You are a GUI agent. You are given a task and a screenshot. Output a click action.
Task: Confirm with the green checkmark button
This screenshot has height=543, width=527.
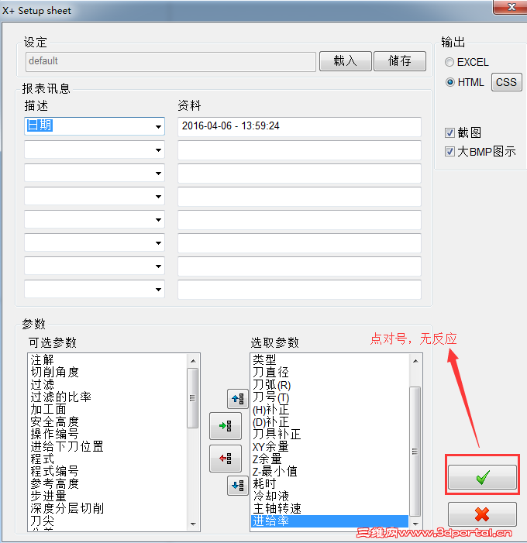point(482,477)
